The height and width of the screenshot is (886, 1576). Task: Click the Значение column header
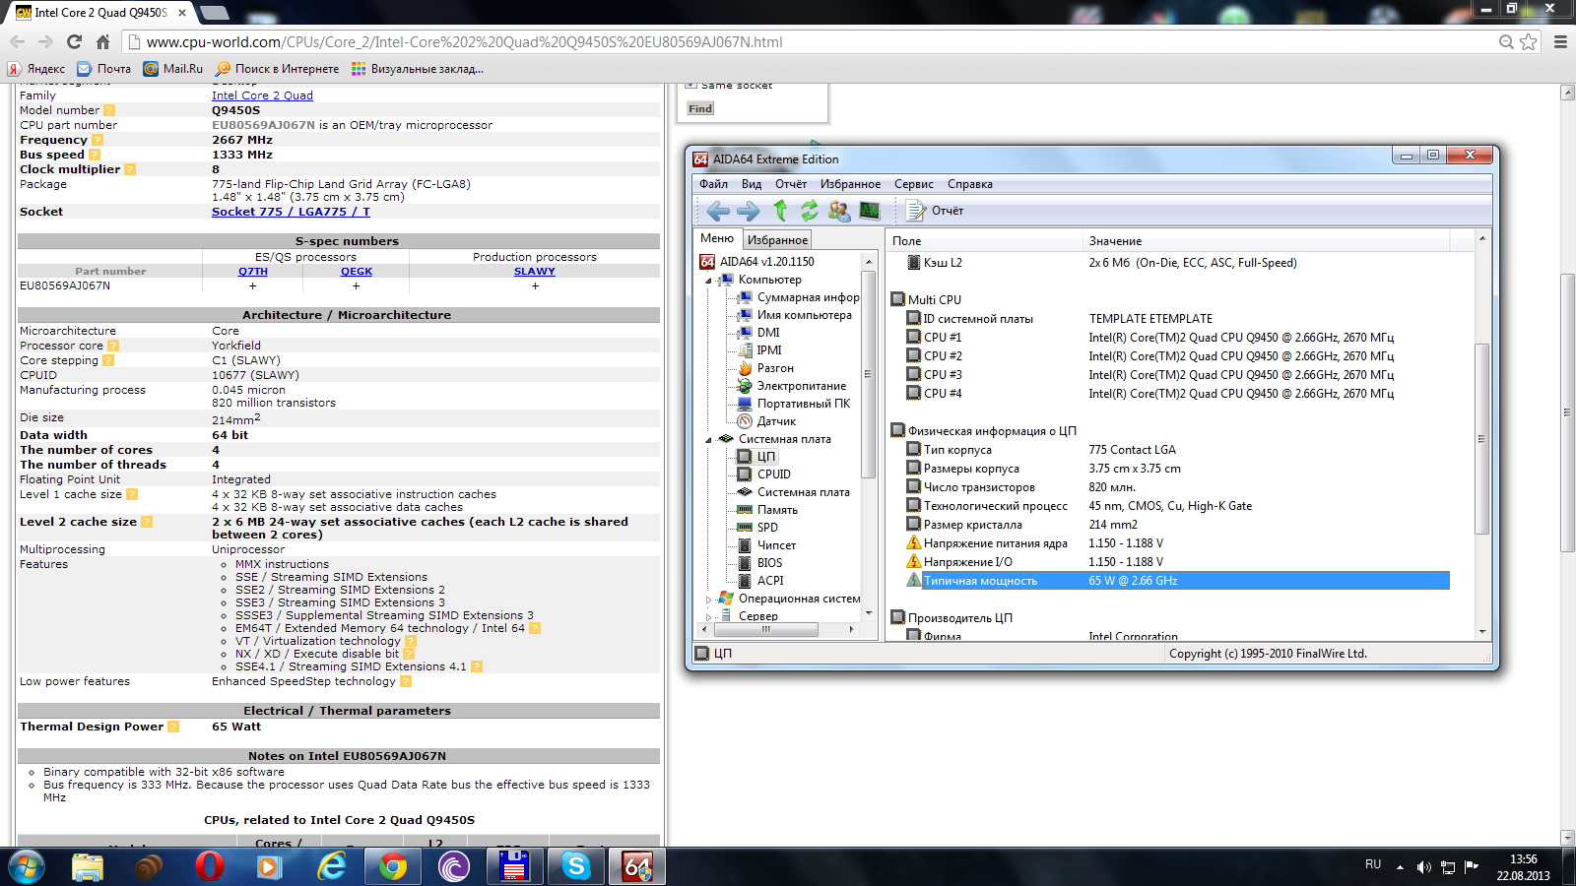pyautogui.click(x=1266, y=241)
